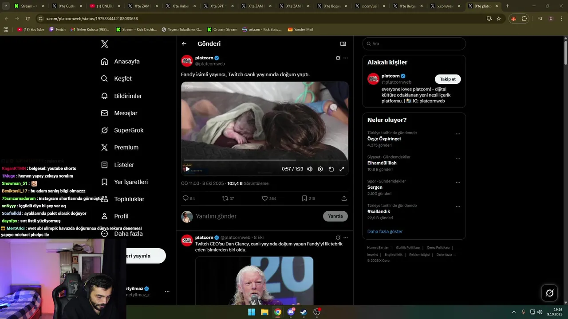Click the Yanıtla button
568x319 pixels.
tap(335, 216)
